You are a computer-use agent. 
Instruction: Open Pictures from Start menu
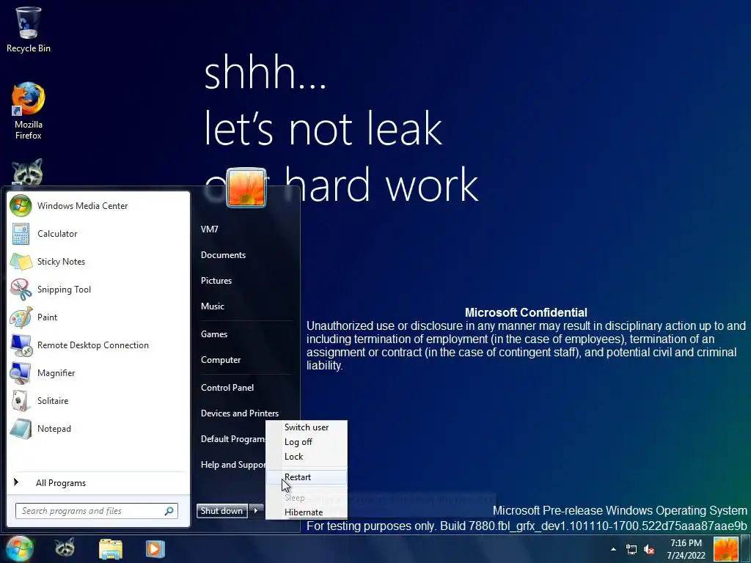point(216,281)
